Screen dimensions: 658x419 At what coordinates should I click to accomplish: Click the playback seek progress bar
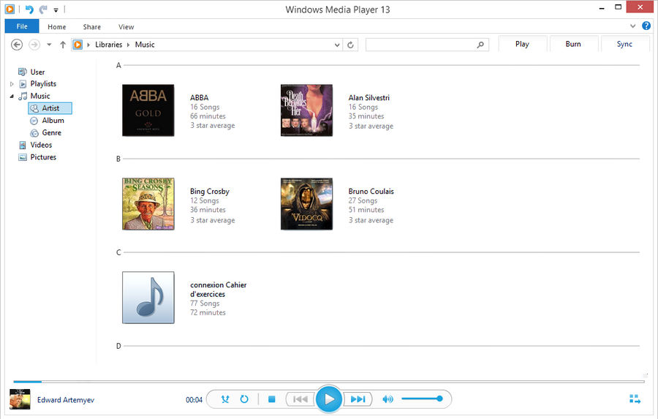(x=328, y=382)
